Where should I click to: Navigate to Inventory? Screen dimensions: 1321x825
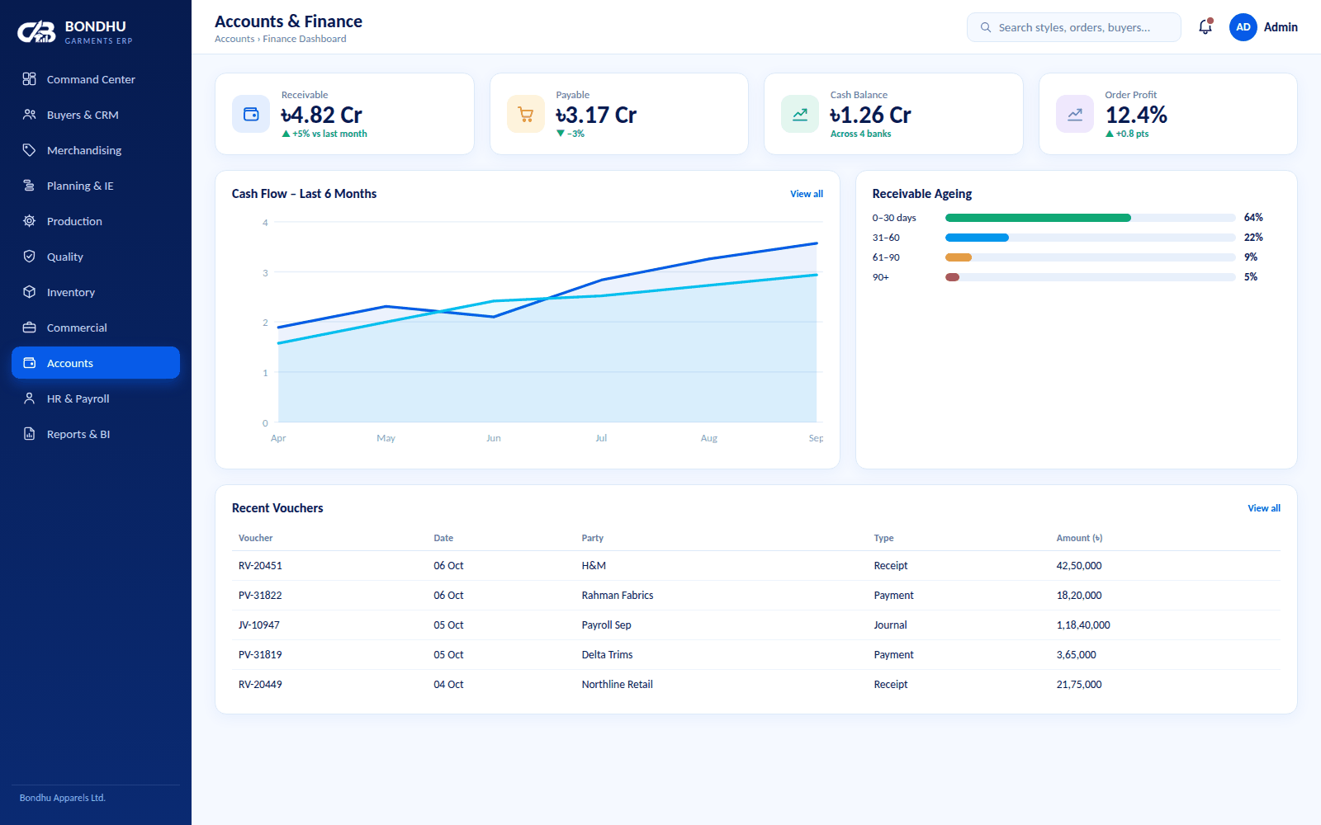(x=96, y=292)
